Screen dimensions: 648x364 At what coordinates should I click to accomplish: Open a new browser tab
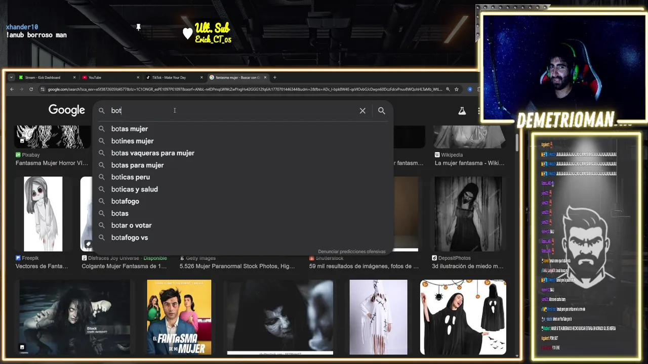(275, 77)
